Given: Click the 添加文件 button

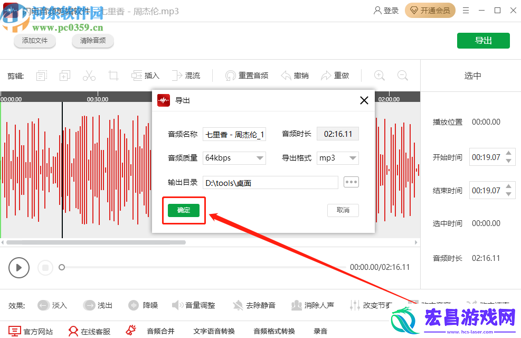Looking at the screenshot, I should (35, 41).
